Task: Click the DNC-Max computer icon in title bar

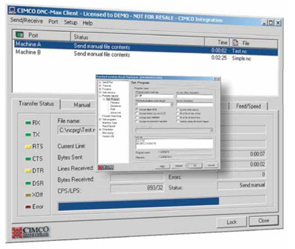Action: tap(12, 10)
